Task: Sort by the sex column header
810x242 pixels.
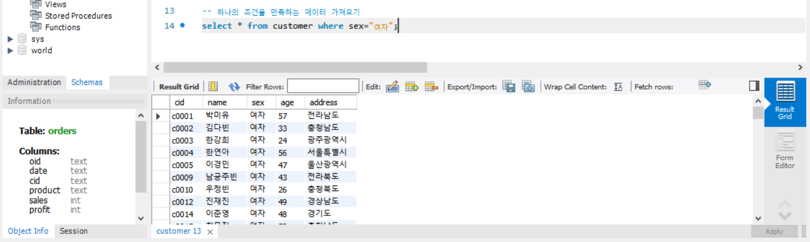Action: [x=261, y=102]
